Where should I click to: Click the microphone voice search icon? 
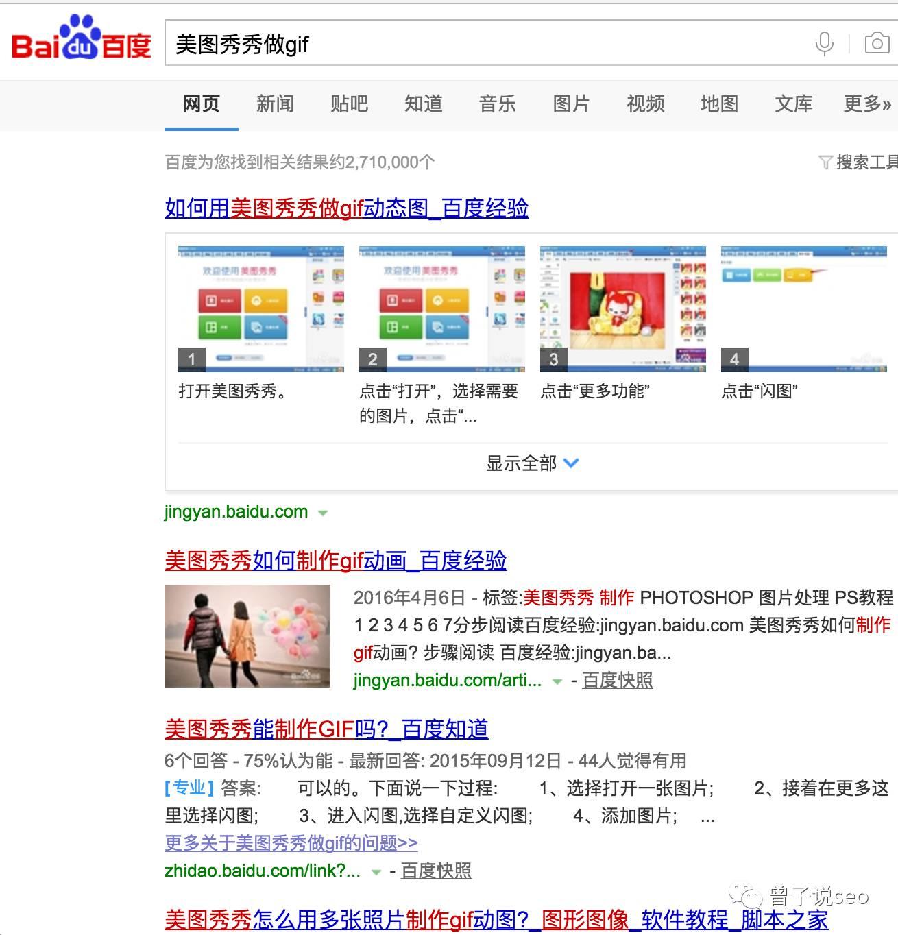pos(824,44)
